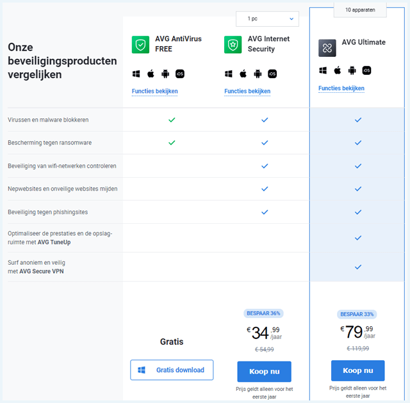This screenshot has width=410, height=403.
Task: Click the €34,99 /jaar price
Action: tap(264, 333)
